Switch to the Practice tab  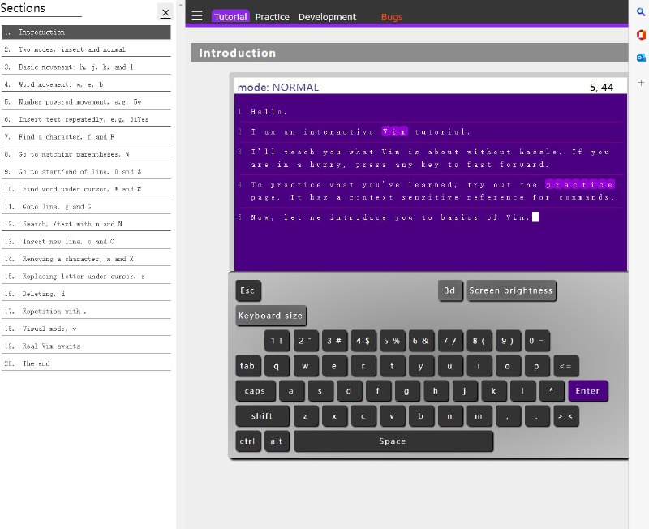point(272,16)
